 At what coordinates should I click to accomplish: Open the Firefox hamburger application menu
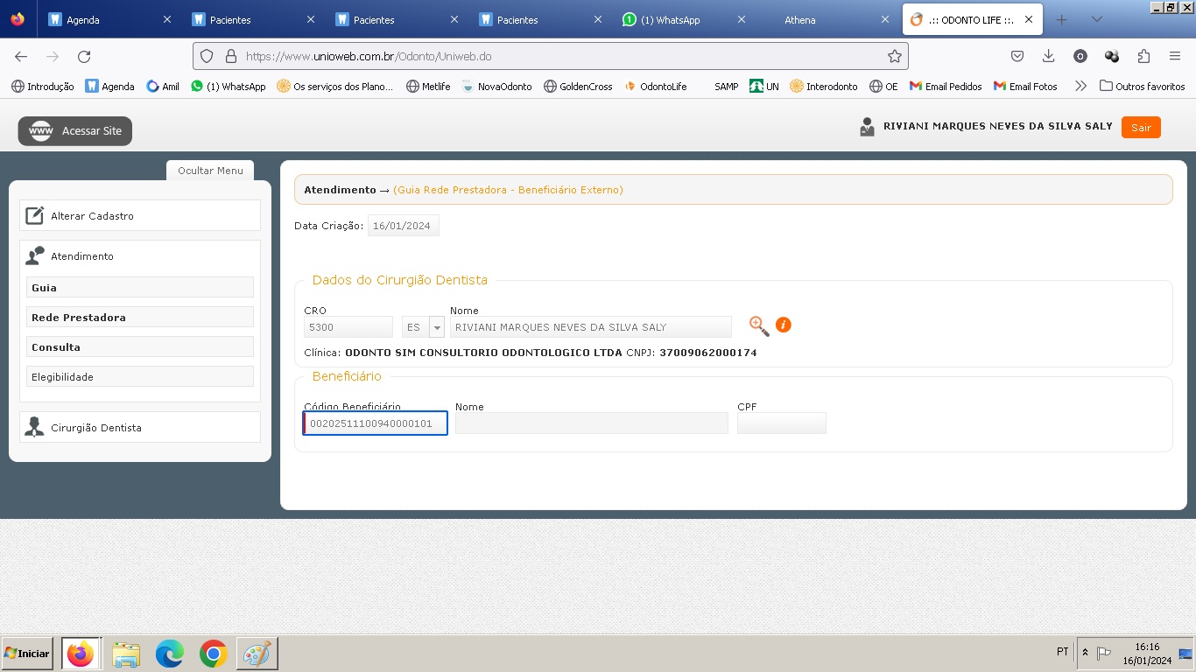[x=1175, y=56]
